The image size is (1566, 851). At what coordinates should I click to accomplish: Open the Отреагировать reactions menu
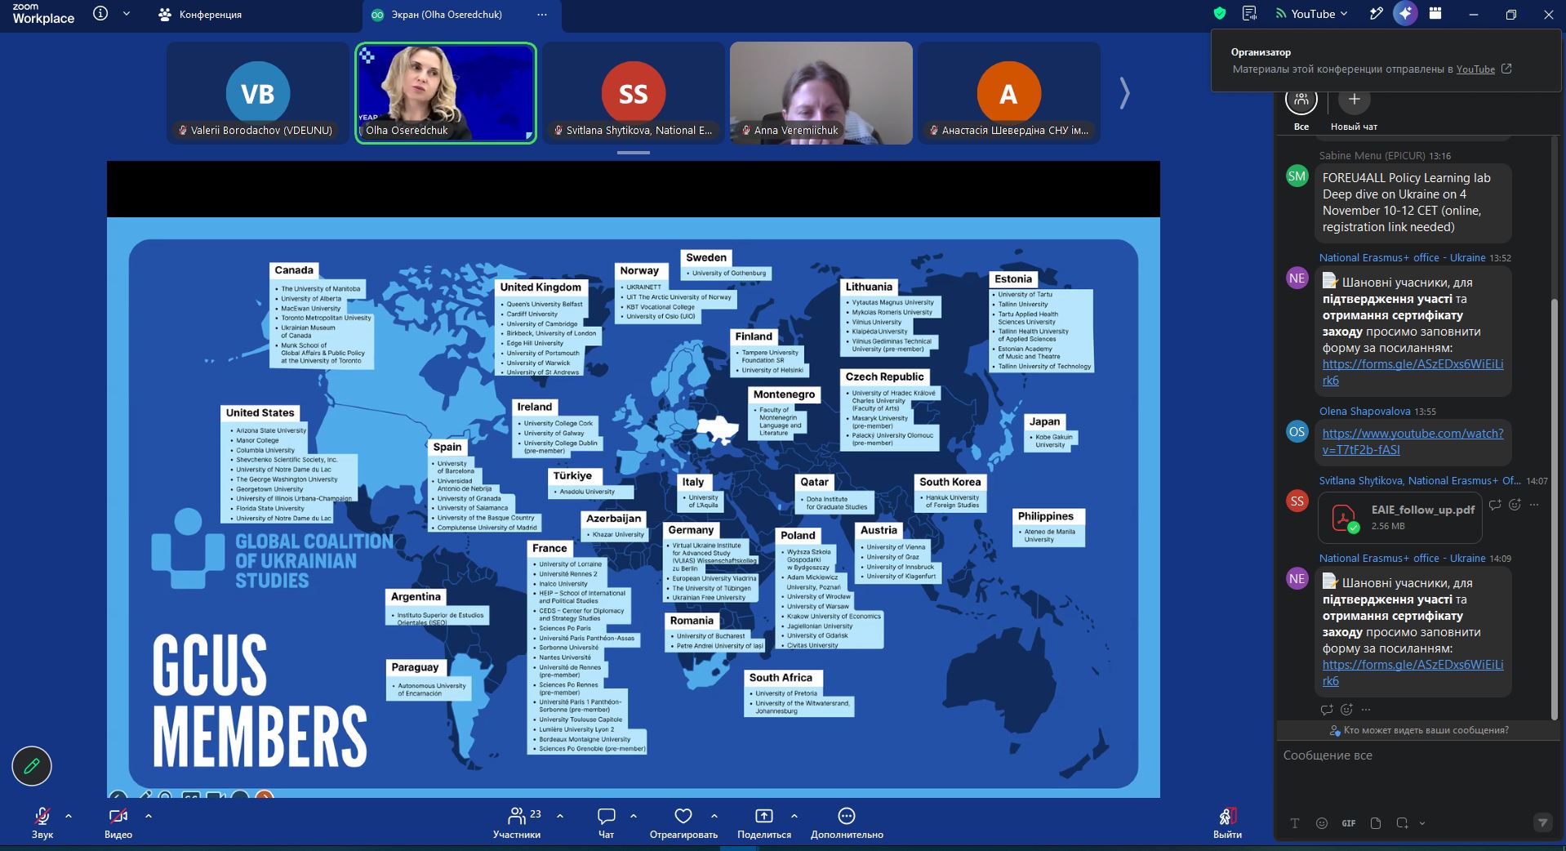point(683,822)
